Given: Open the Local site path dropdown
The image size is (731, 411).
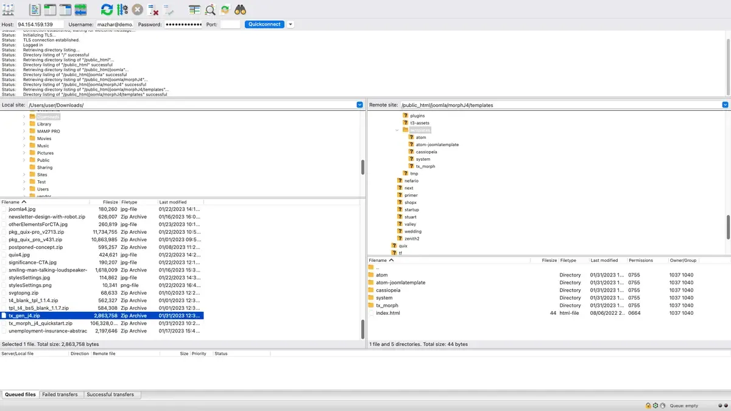Looking at the screenshot, I should 359,105.
